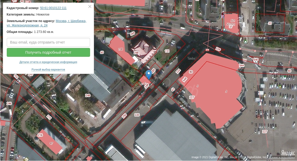297x161 pixels.
Task: Pick the parcel labeled 248
Action: coord(88,95)
